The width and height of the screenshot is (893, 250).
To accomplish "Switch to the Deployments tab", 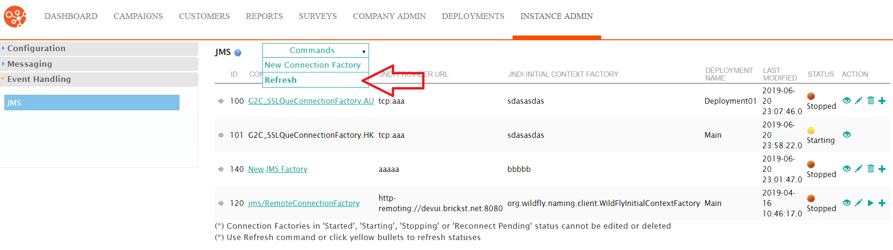I will (x=473, y=16).
